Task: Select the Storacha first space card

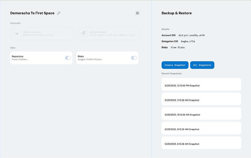Action: coord(108,33)
